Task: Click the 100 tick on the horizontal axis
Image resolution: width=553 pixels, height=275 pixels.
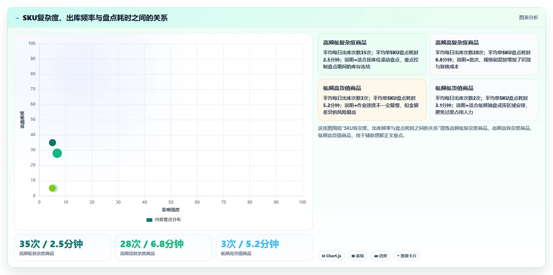Action: point(302,202)
